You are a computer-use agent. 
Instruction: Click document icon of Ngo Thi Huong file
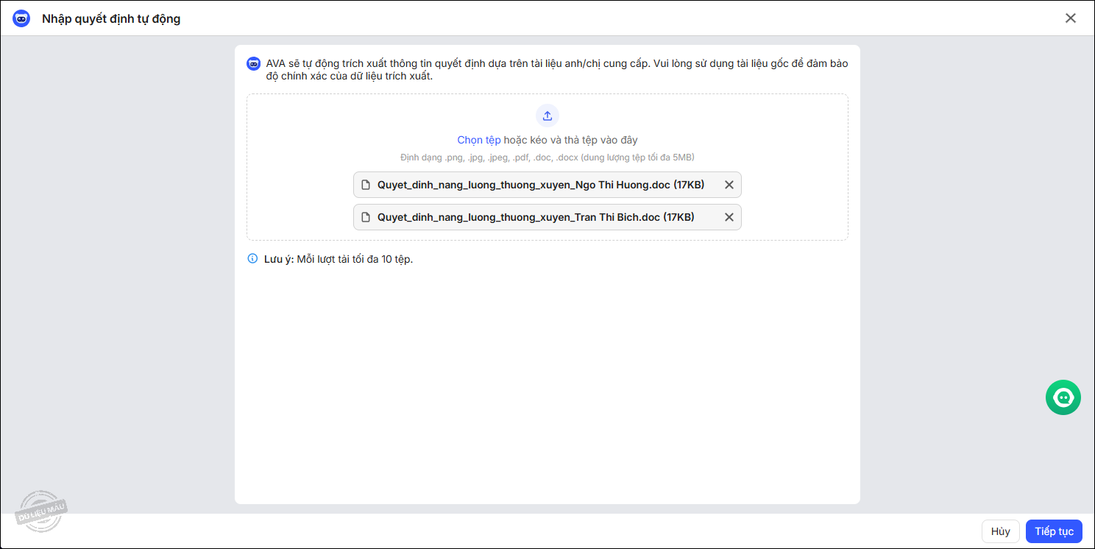(366, 185)
